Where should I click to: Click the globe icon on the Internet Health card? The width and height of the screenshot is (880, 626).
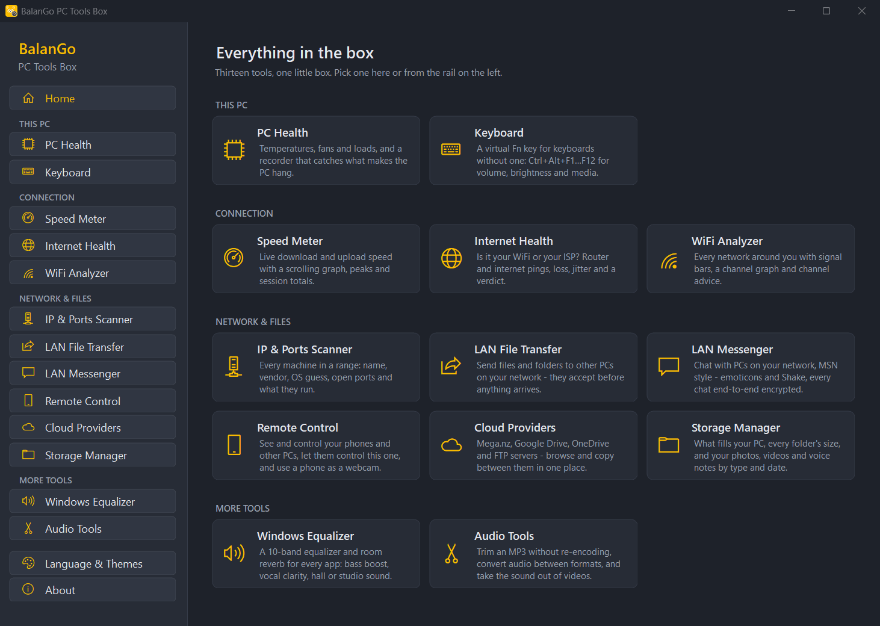click(x=451, y=258)
